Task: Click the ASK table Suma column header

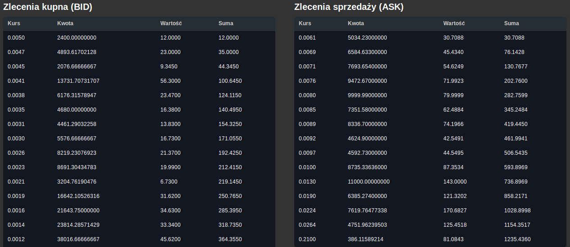Action: [511, 23]
